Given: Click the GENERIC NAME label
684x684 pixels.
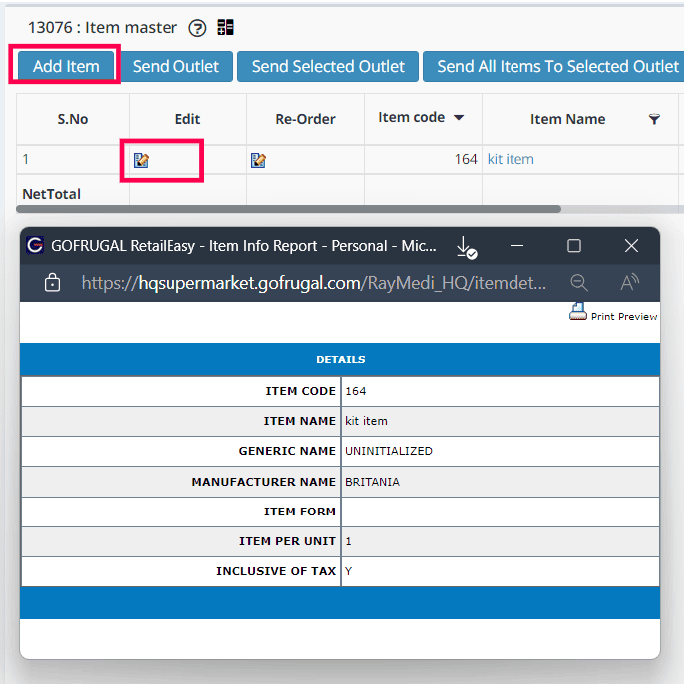Looking at the screenshot, I should [287, 451].
